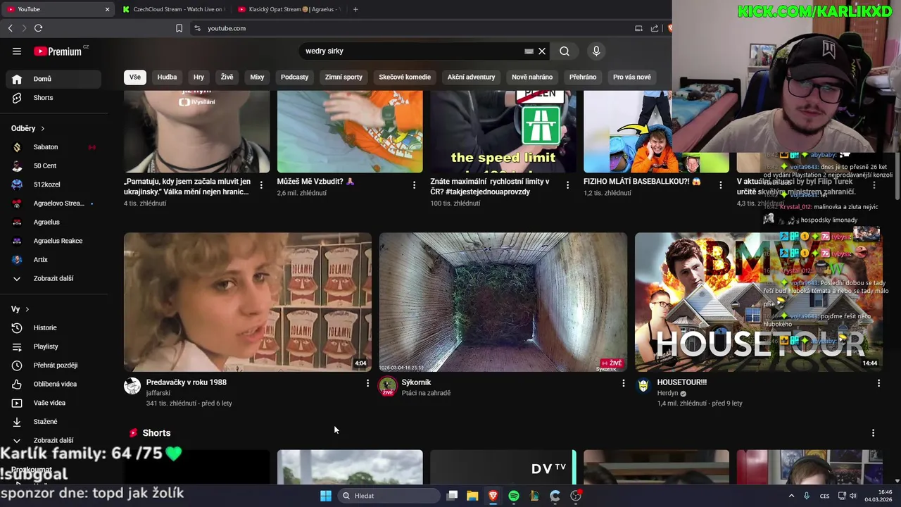Start voice search with the microphone
This screenshot has width=901, height=507.
click(x=596, y=51)
